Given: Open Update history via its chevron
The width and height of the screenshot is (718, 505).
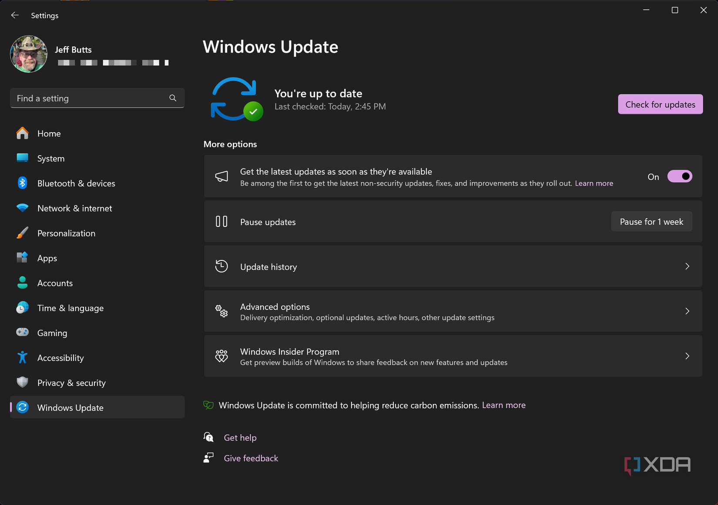Looking at the screenshot, I should tap(687, 266).
